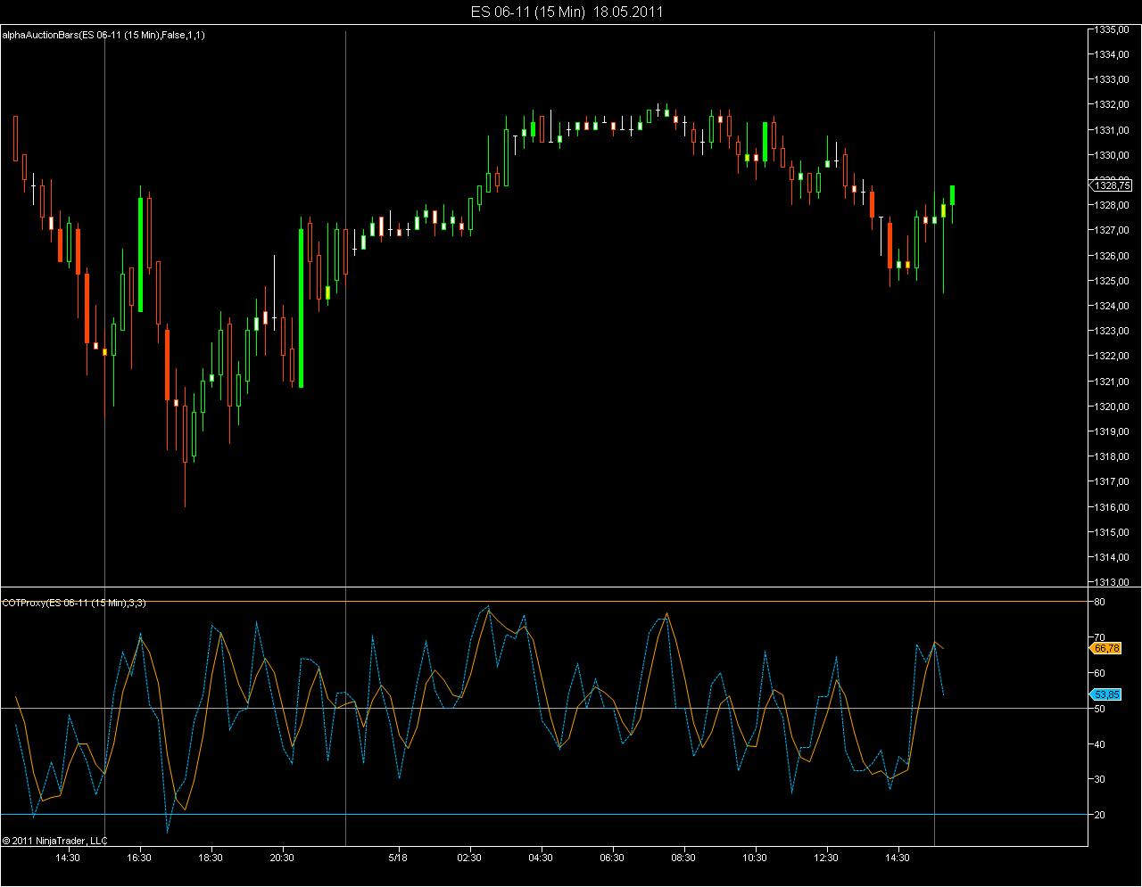Click the COTProxy indicator label

point(74,604)
